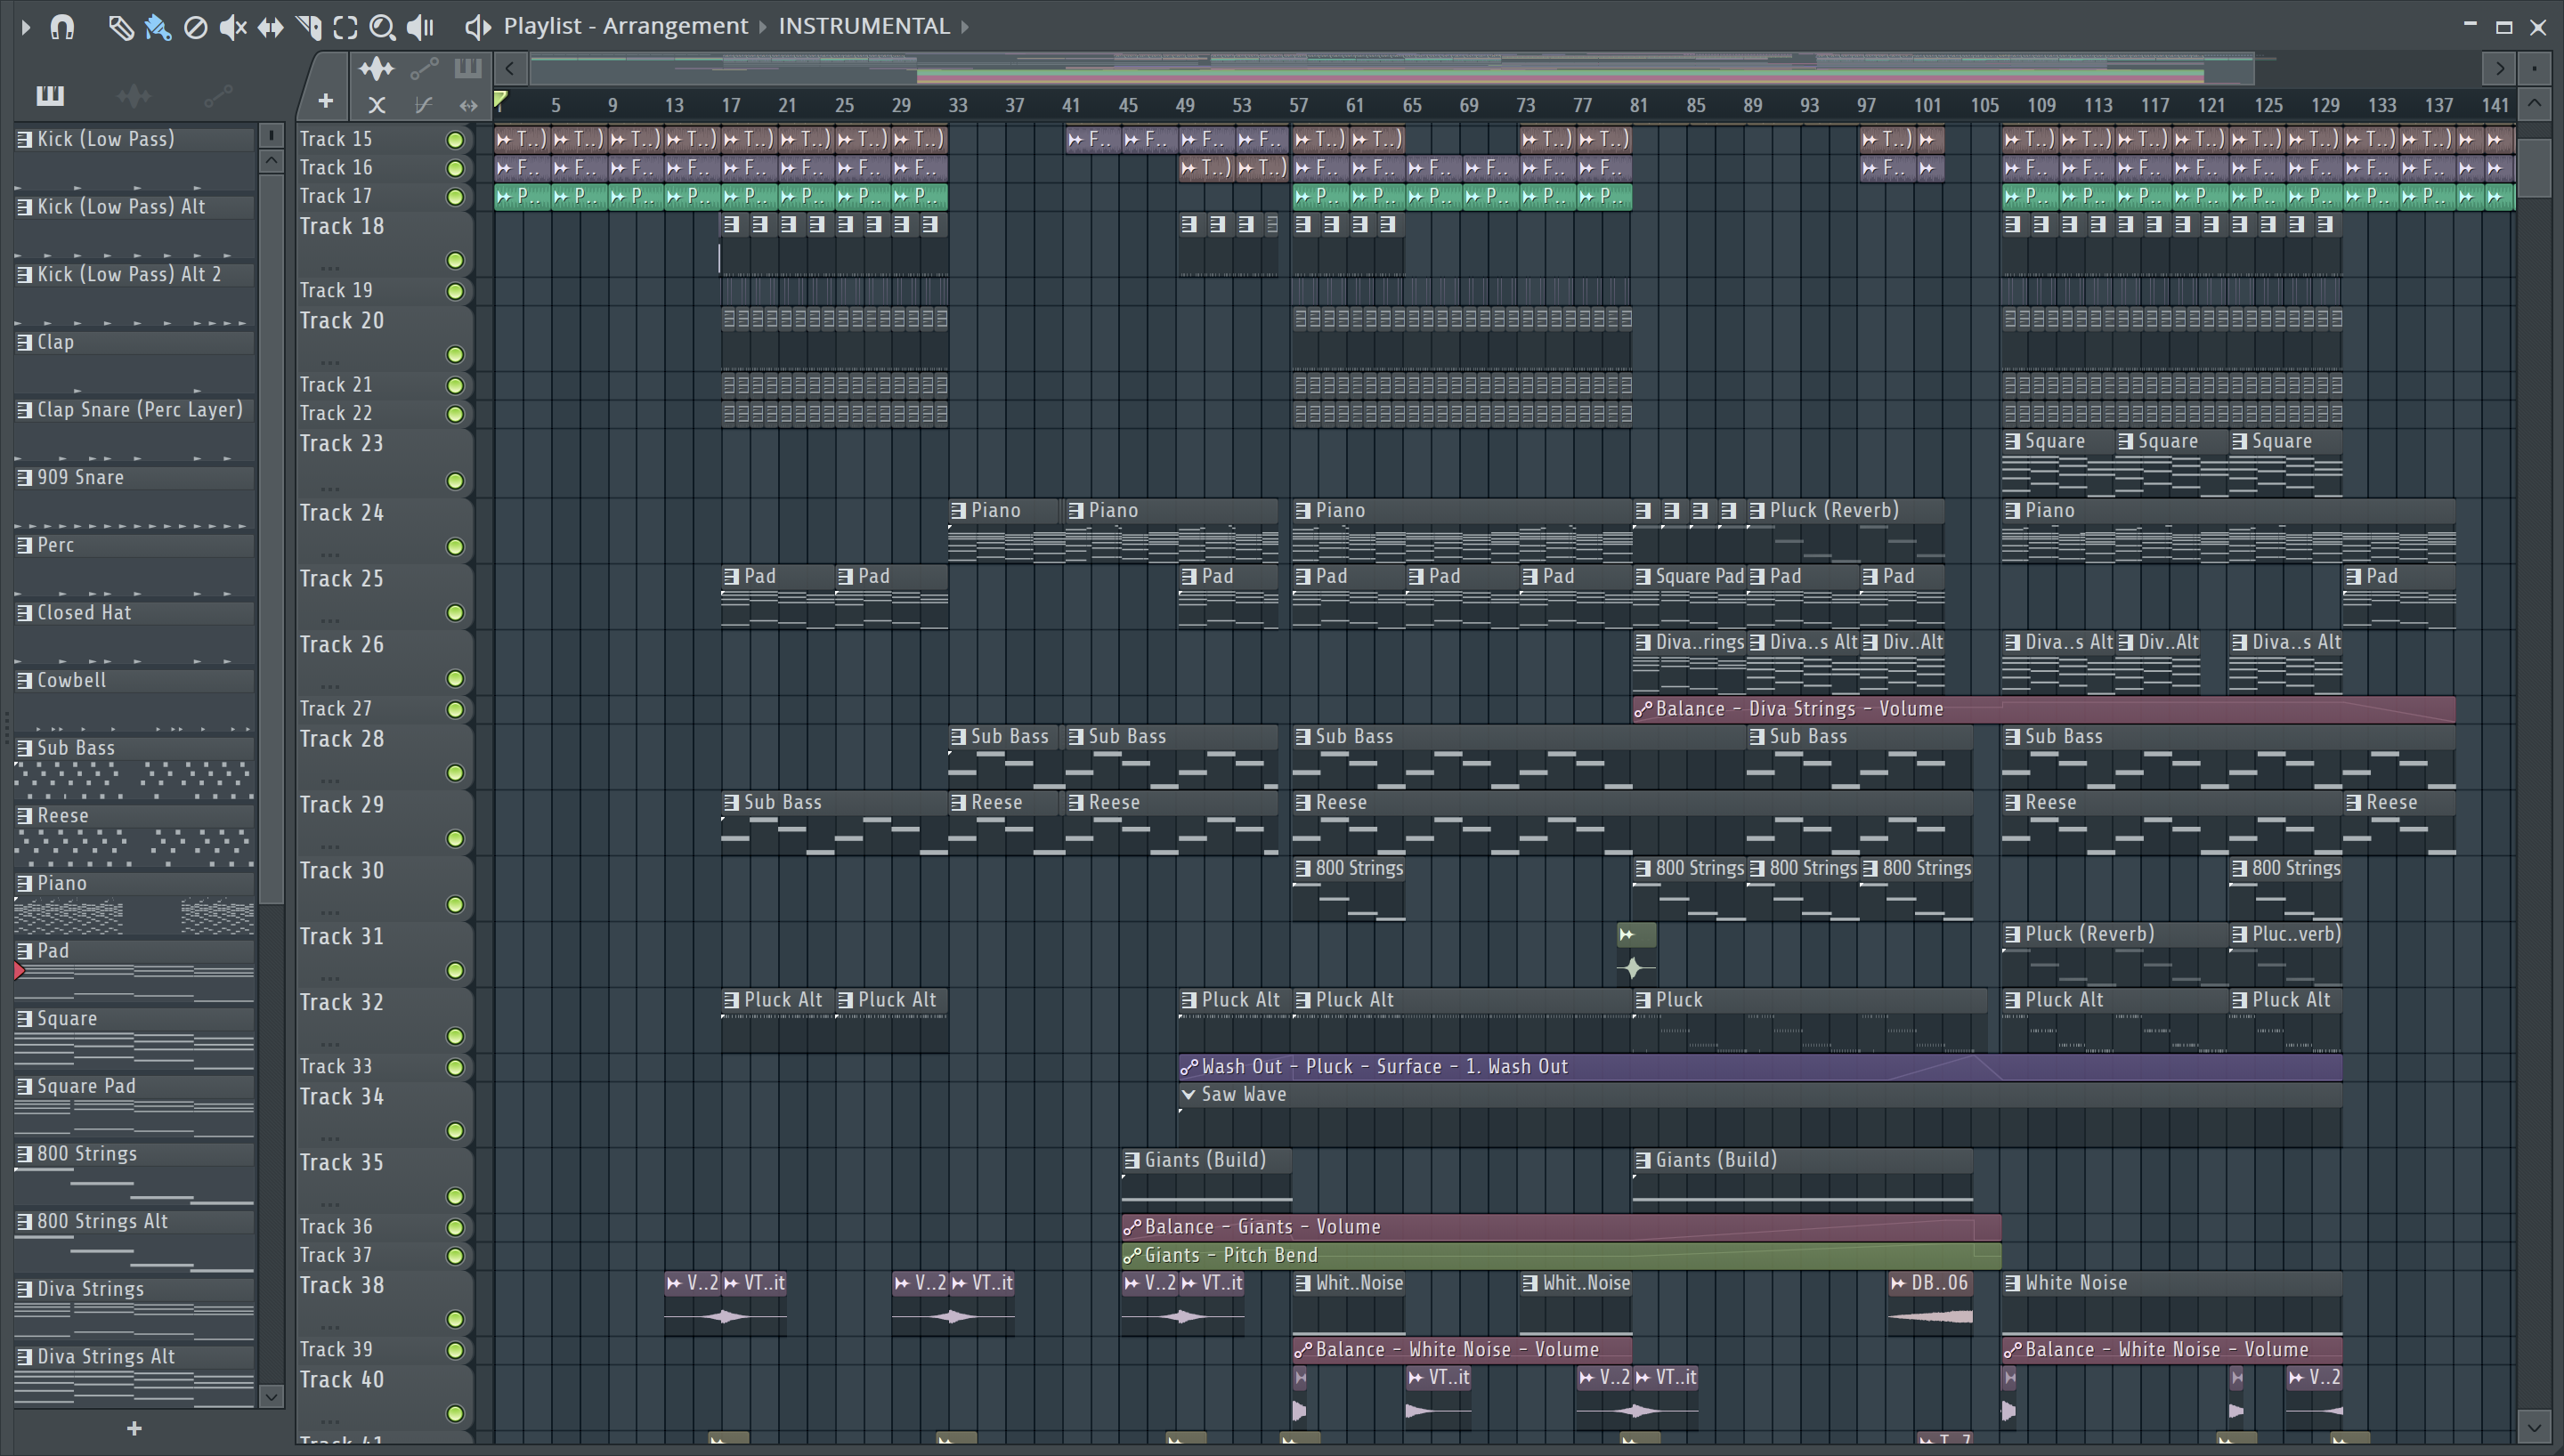Image resolution: width=2564 pixels, height=1456 pixels.
Task: Click the Sub Bass pattern icon in picker
Action: click(25, 748)
